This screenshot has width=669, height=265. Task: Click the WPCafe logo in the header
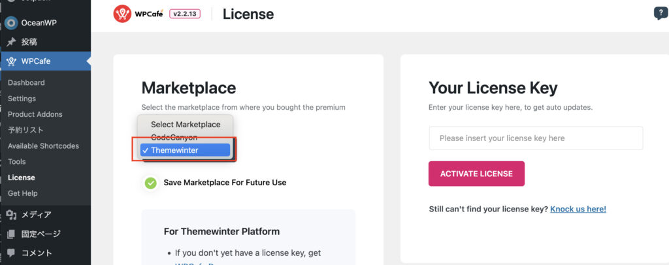click(x=138, y=14)
